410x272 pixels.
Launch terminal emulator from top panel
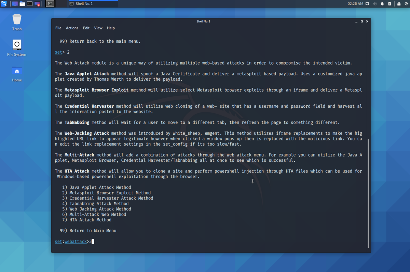click(30, 4)
